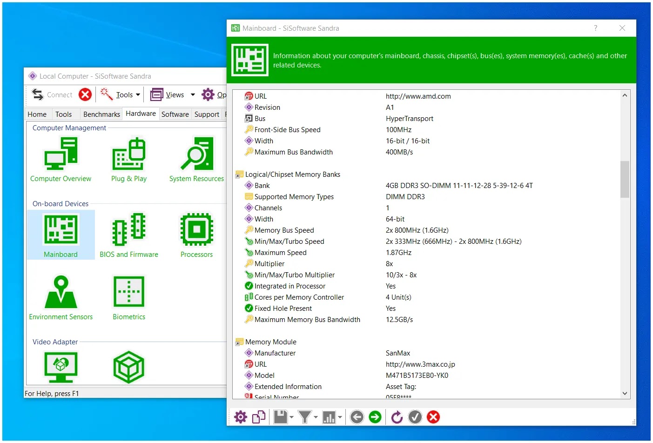Screen dimensions: 653x443
Task: Click the Options gear in Local Computer toolbar
Action: [x=208, y=94]
